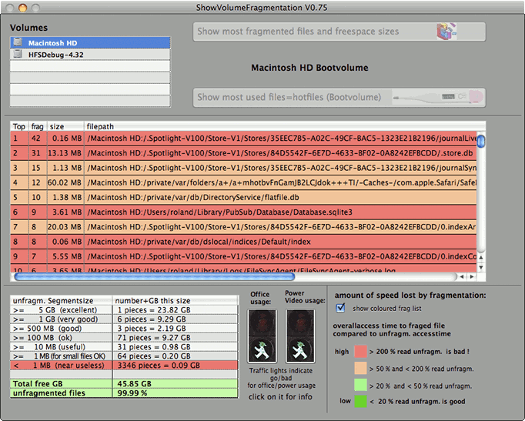Screen dimensions: 525x421
Task: Click the '>= 500 MB (good)' row
Action: tap(124, 329)
